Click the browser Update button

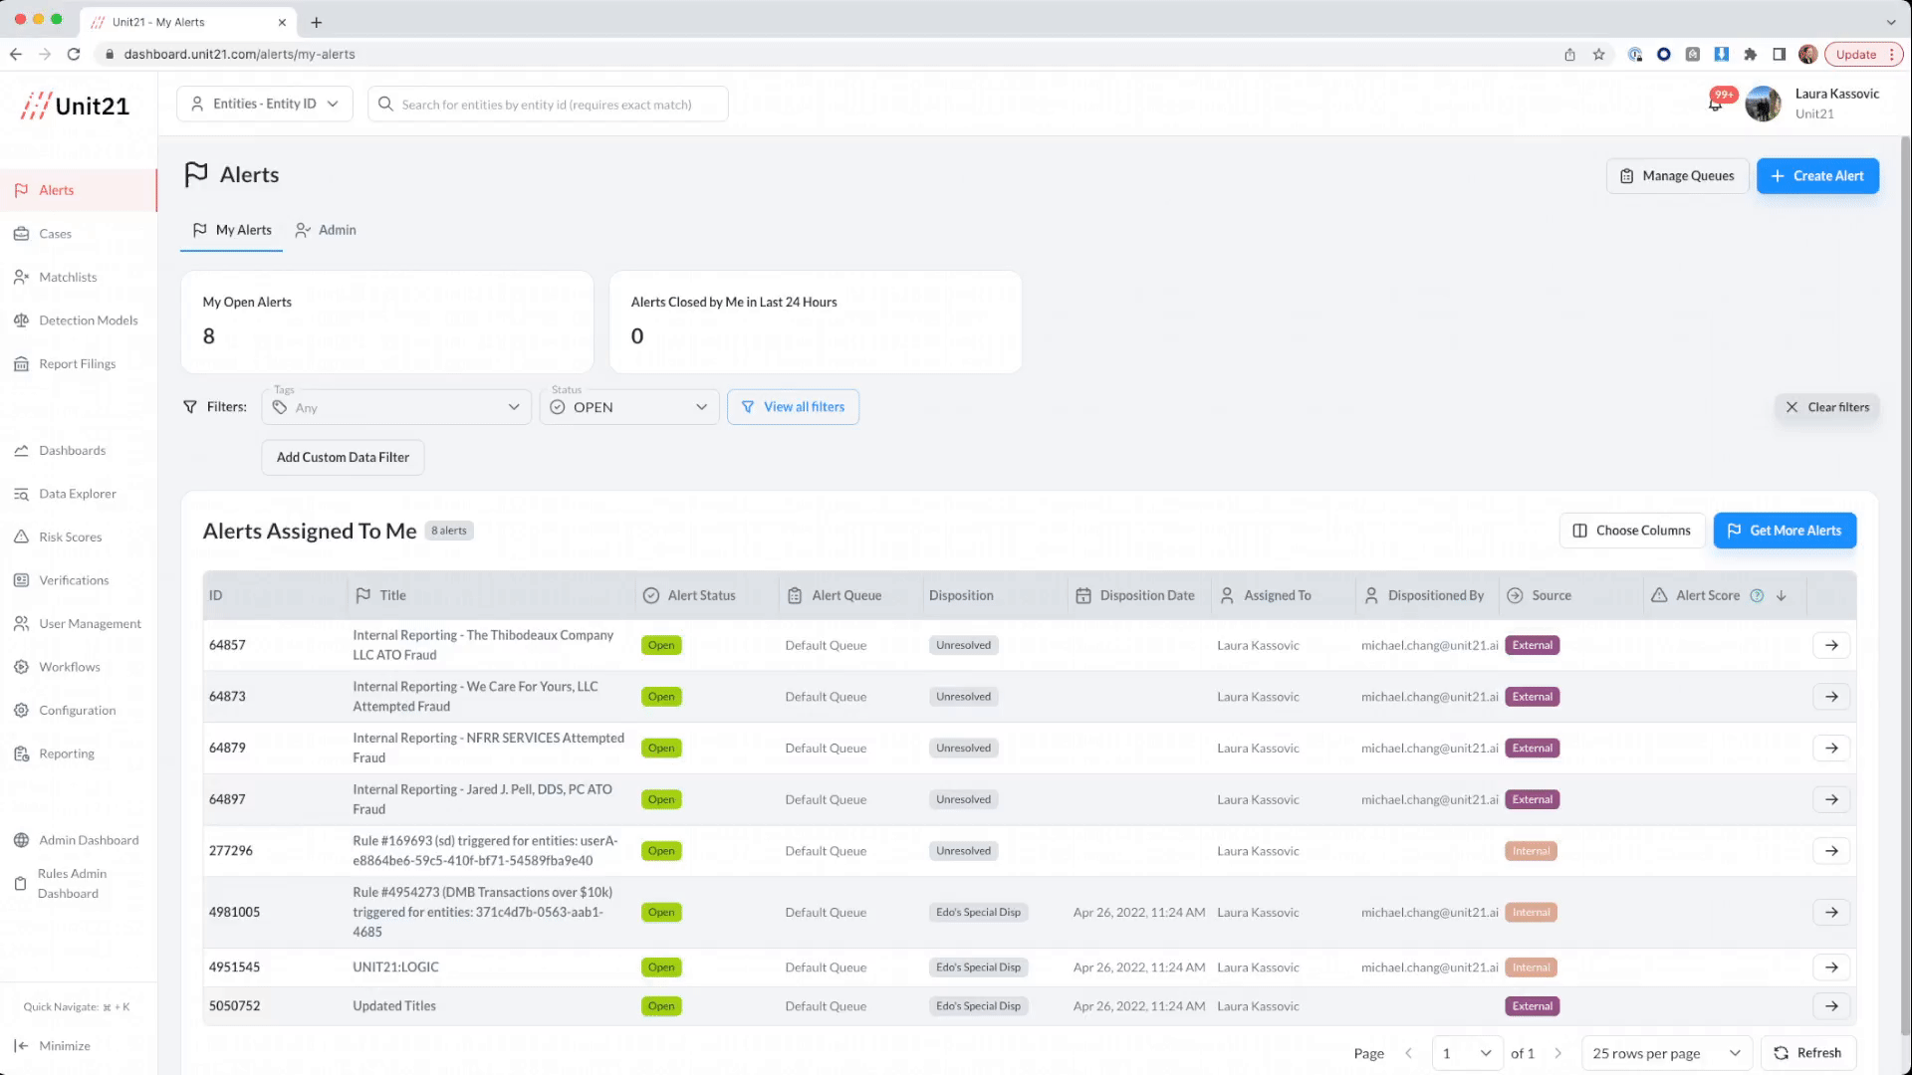tap(1863, 55)
